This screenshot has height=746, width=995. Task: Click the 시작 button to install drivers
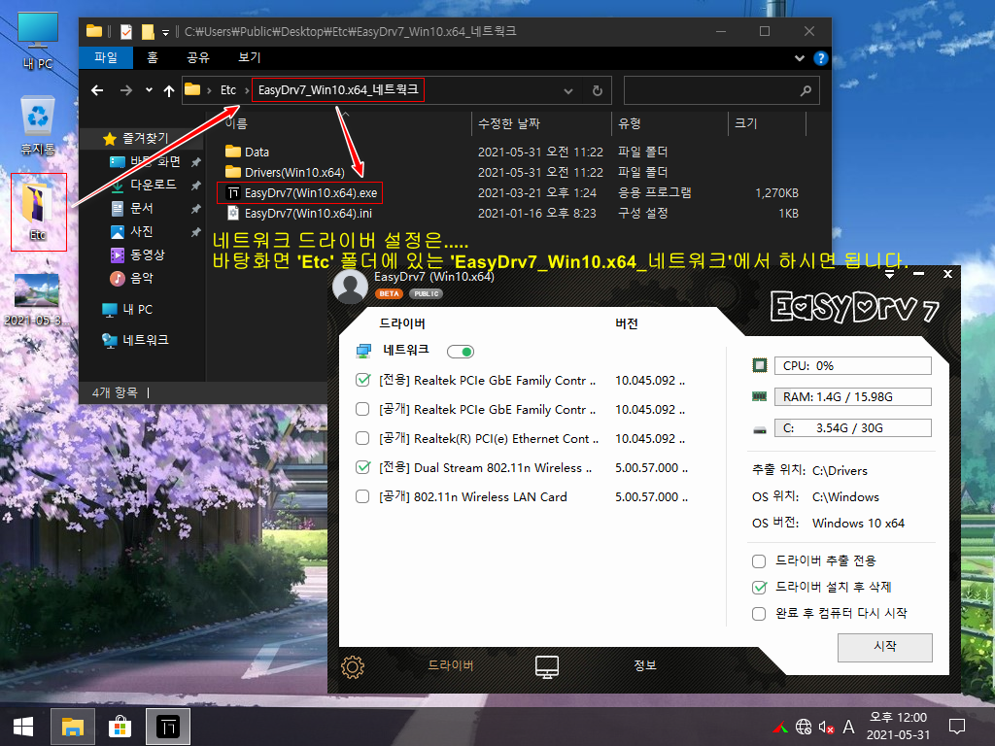click(884, 647)
